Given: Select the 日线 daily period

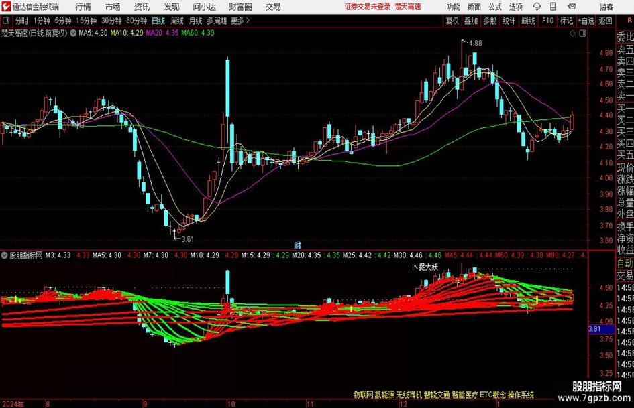Looking at the screenshot, I should (x=158, y=21).
